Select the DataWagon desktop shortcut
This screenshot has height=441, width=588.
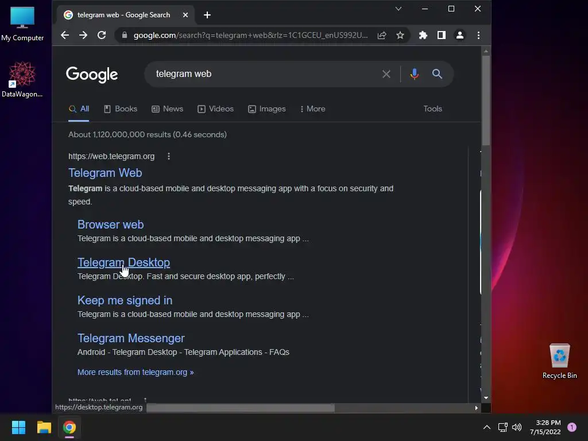coord(22,79)
